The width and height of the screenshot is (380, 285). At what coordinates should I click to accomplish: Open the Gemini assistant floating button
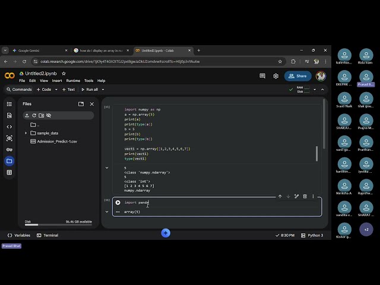coord(166,233)
